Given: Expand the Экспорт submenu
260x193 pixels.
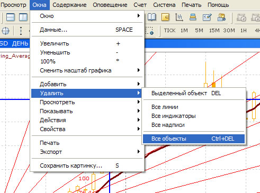Looking at the screenshot, I should click(x=87, y=152).
